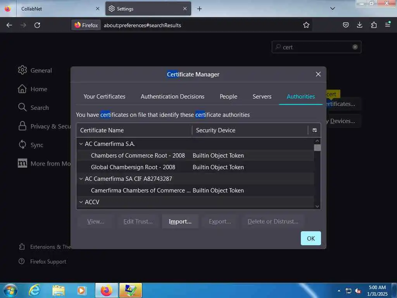Open Windows Explorer folder on taskbar

[x=58, y=290]
